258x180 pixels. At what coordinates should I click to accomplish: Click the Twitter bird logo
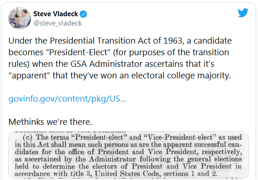tap(243, 13)
